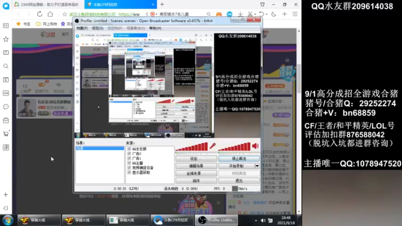Click the Windows Start button
The height and width of the screenshot is (226, 402).
(8, 220)
